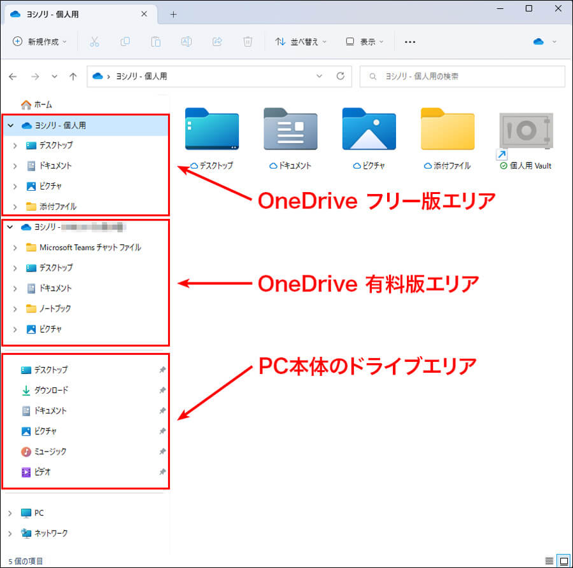Select PC in navigation pane
This screenshot has height=568, width=573.
(32, 513)
